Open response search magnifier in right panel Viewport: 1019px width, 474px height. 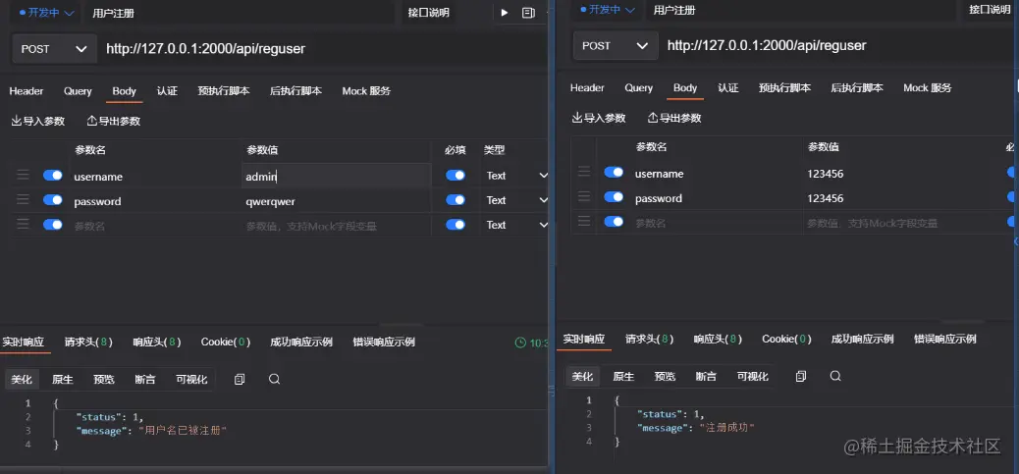click(x=835, y=377)
